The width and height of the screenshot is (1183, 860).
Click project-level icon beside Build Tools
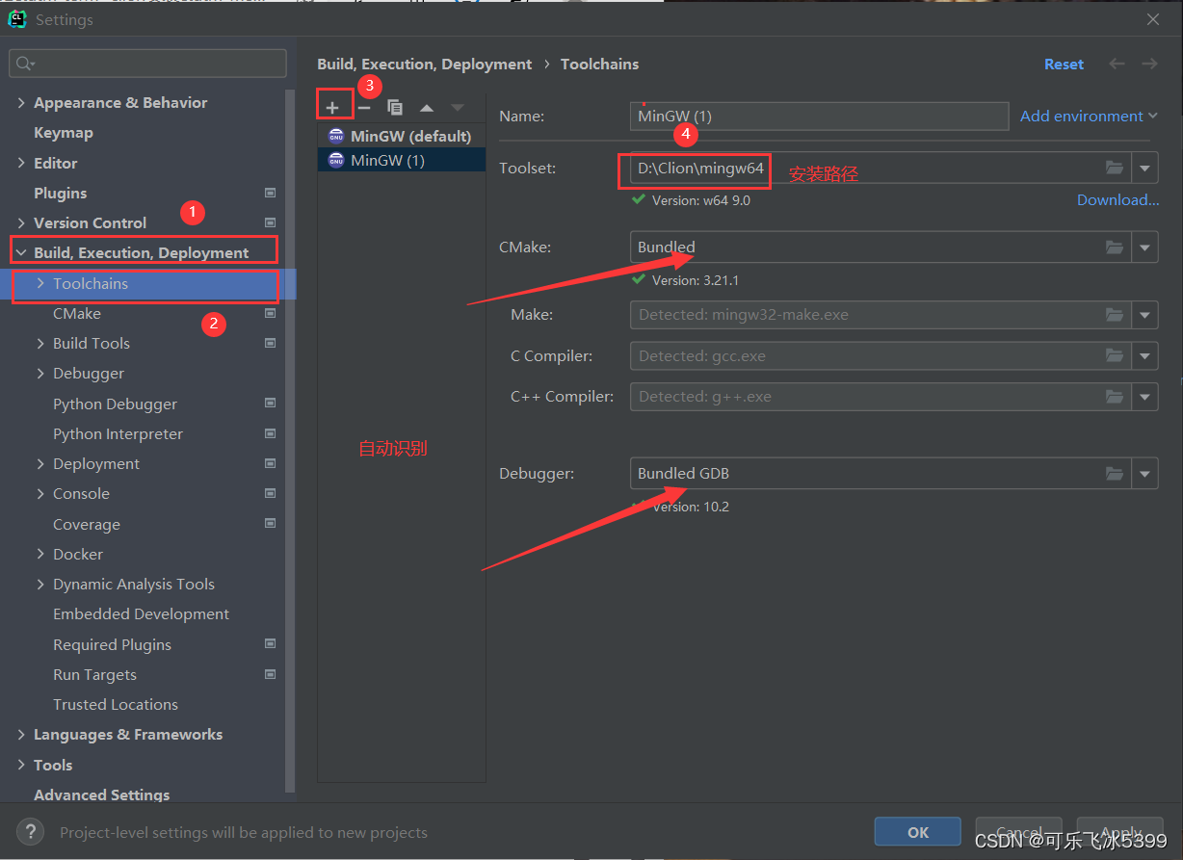[x=270, y=343]
